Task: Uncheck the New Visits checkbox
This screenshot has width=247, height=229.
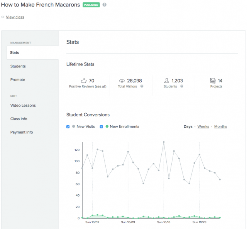Action: (68, 126)
